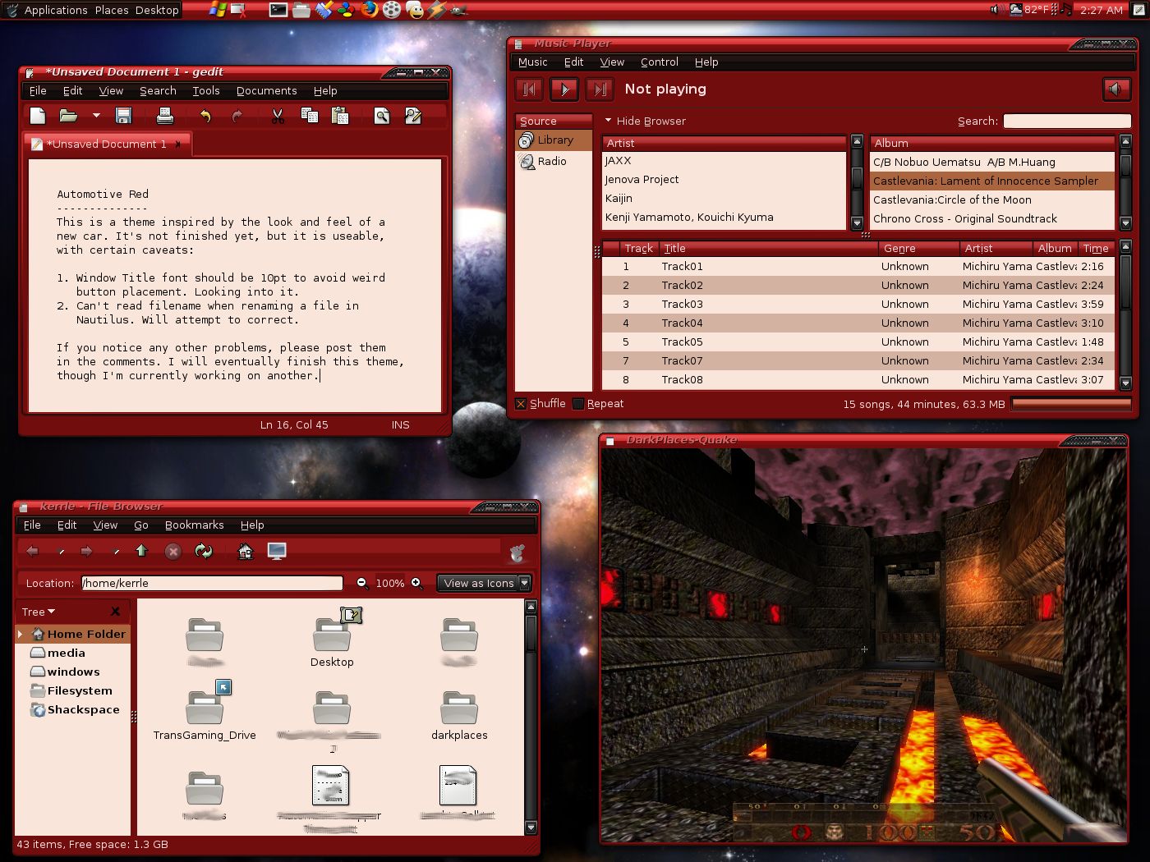1150x862 pixels.
Task: Cut selection with the scissors icon
Action: click(278, 116)
